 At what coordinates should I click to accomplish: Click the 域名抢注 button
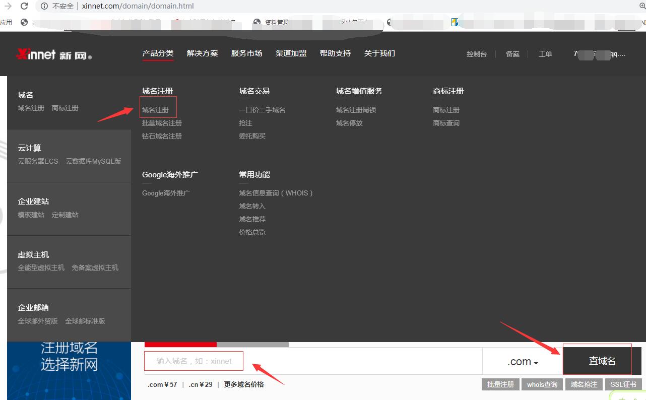[x=584, y=384]
